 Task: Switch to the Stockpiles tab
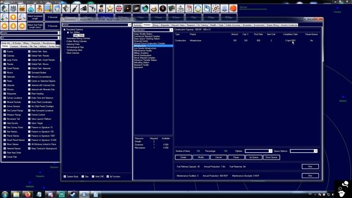[x=247, y=25]
